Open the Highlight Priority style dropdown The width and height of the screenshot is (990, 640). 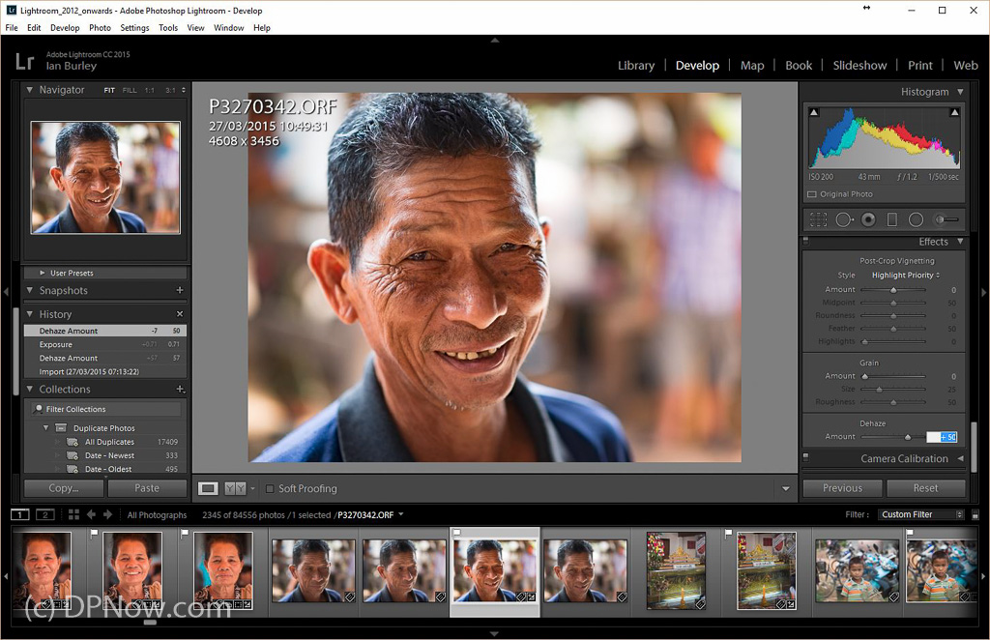coord(906,276)
